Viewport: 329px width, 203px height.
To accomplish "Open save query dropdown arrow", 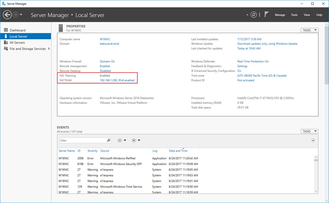I will tap(139, 140).
